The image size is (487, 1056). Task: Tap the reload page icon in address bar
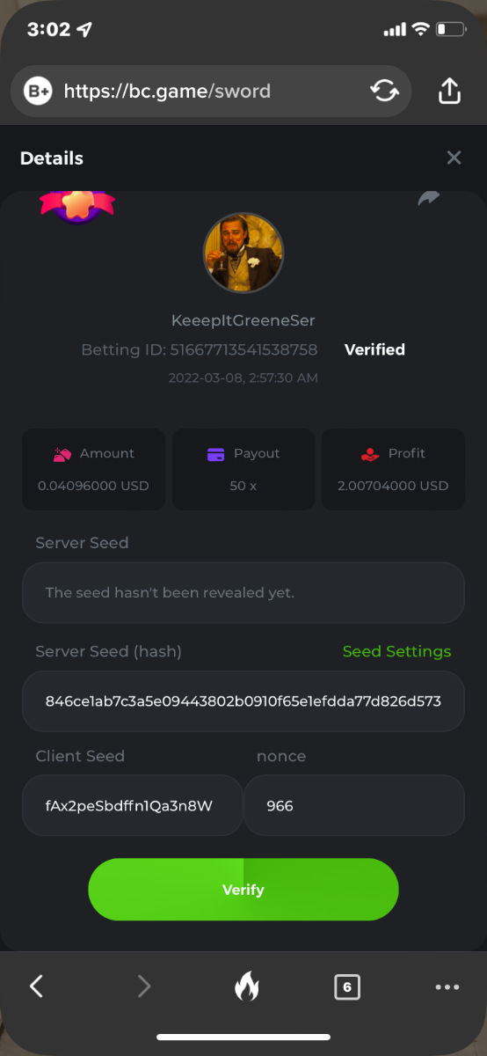click(383, 91)
